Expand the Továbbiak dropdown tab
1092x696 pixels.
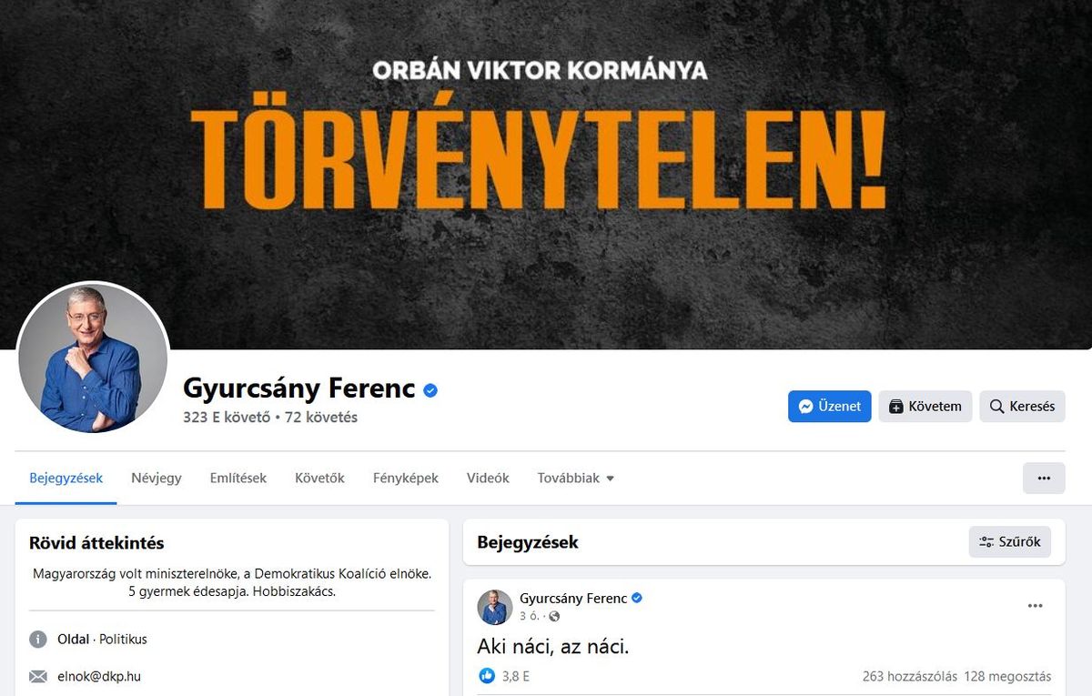(x=576, y=478)
